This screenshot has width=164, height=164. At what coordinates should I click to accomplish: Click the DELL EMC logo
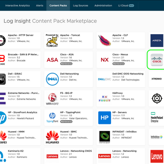[x=104, y=79]
